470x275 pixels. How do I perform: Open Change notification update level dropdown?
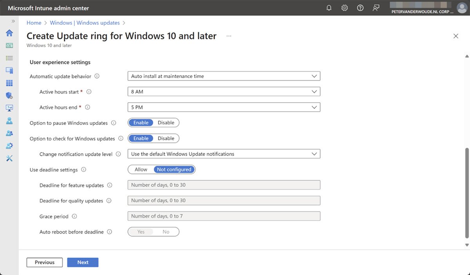[x=224, y=154]
